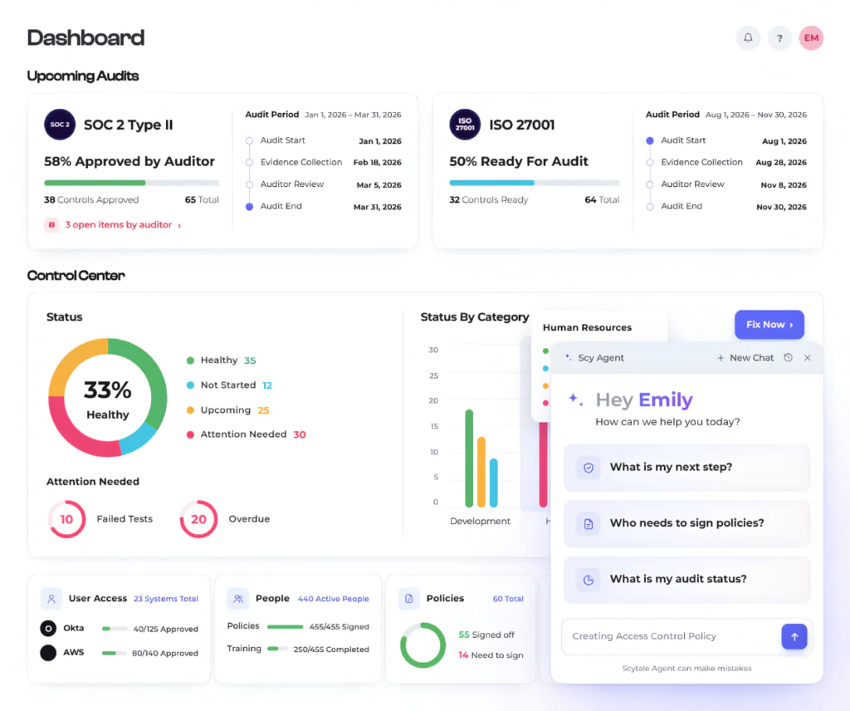Click the Upcoming orange legend dot
Viewport: 850px width, 711px height.
pos(190,410)
